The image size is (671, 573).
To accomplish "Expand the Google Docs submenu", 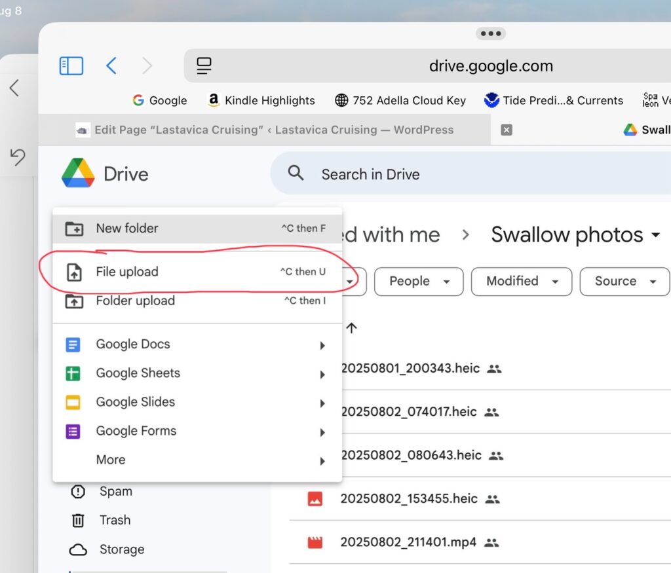I will click(x=197, y=344).
